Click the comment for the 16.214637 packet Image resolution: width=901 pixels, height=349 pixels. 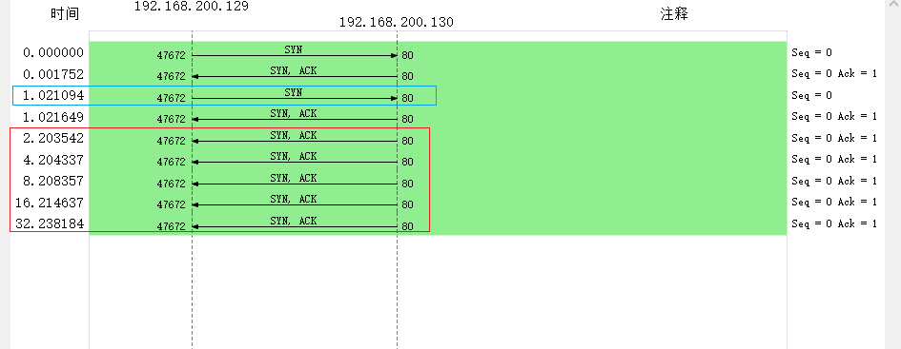pyautogui.click(x=833, y=203)
